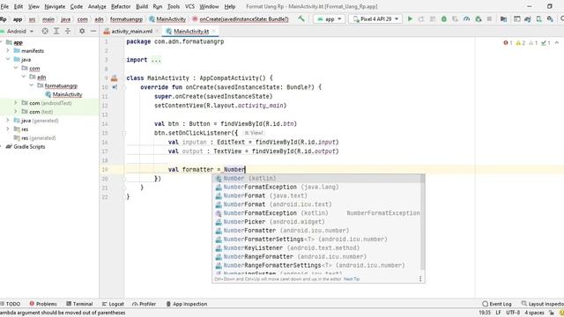This screenshot has height=317, width=564.
Task: Open the Refactor menu
Action: (121, 6)
